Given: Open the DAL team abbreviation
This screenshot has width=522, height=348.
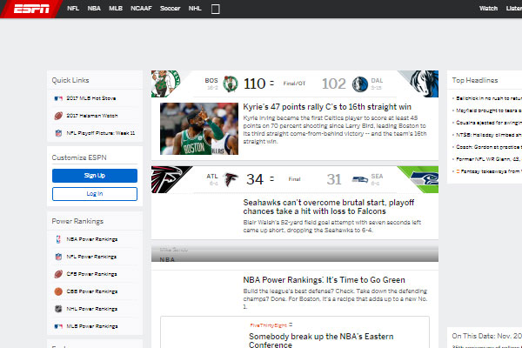Looking at the screenshot, I should [377, 81].
